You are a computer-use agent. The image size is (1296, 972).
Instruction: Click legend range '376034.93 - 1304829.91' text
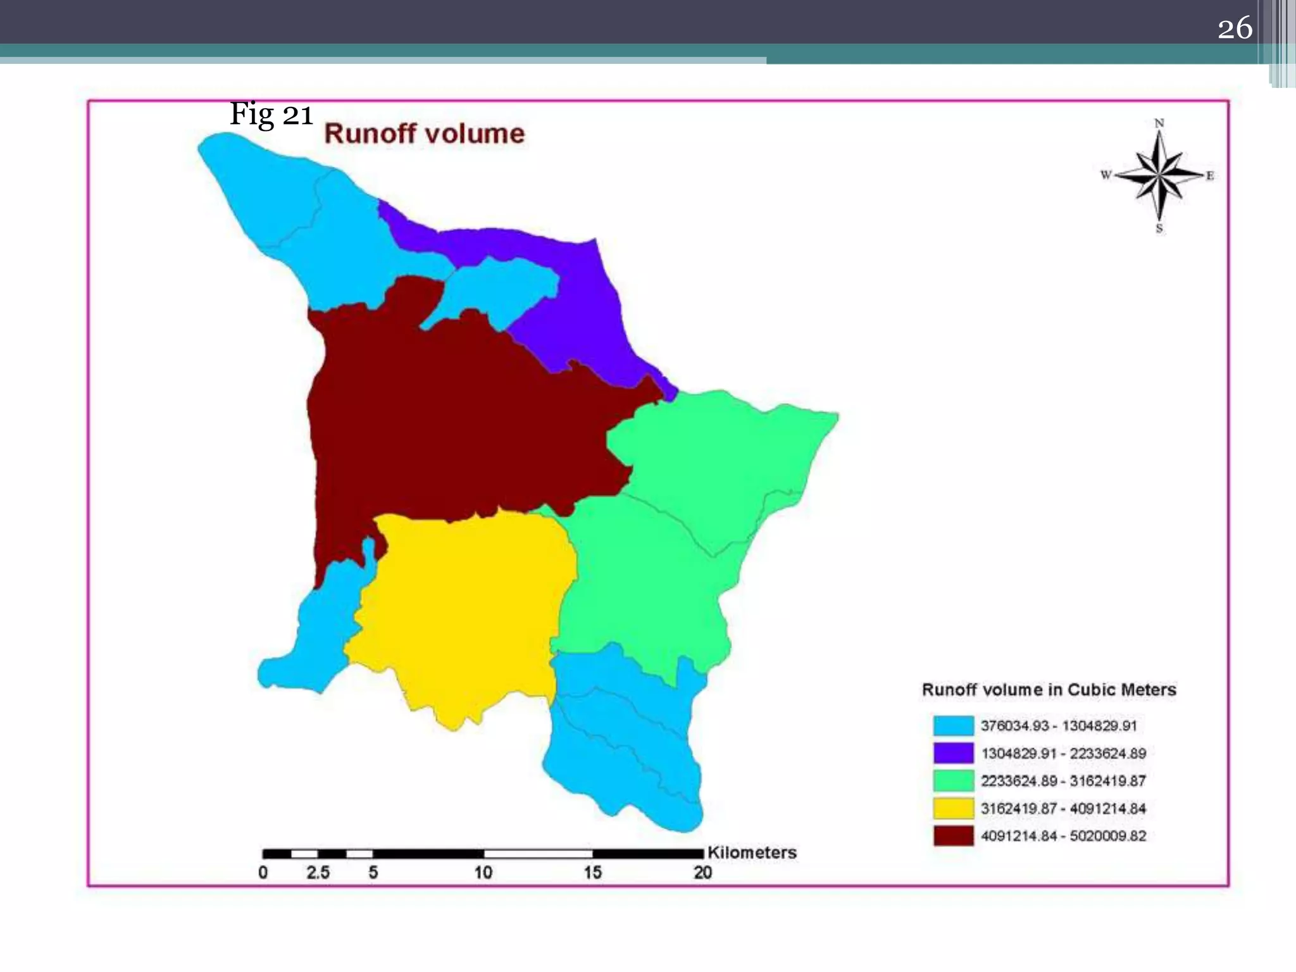(1059, 726)
